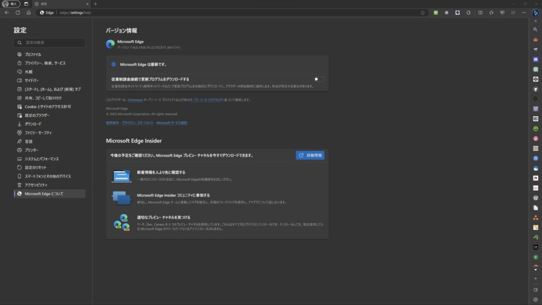Viewport: 542px width, 305px height.
Task: Open プライバシー、検索、サービス settings section
Action: [49, 64]
